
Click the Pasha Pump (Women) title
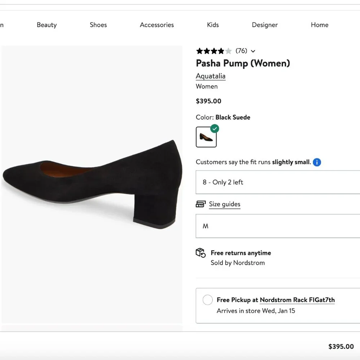point(243,63)
